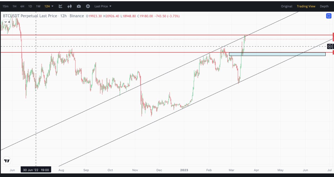
Task: Open the technical indicators icon
Action: tap(61, 6)
